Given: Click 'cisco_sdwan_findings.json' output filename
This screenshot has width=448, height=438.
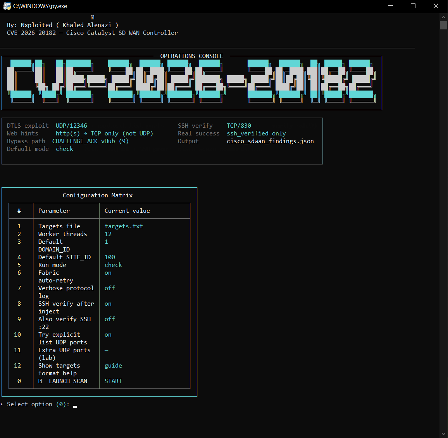Looking at the screenshot, I should click(x=270, y=141).
